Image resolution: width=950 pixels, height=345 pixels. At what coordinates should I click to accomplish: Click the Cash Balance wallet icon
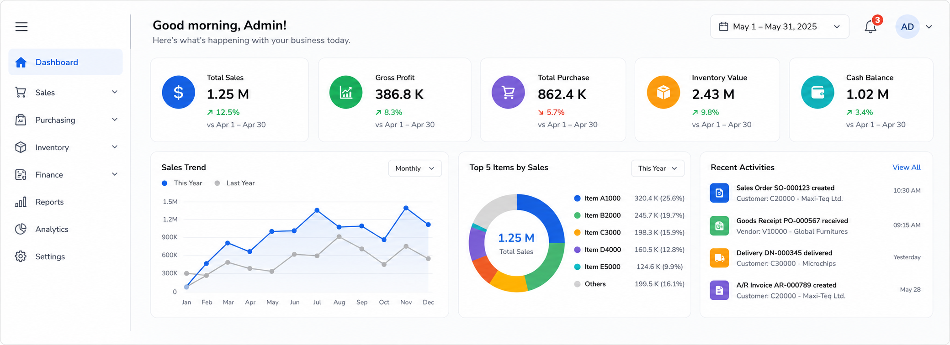[817, 92]
